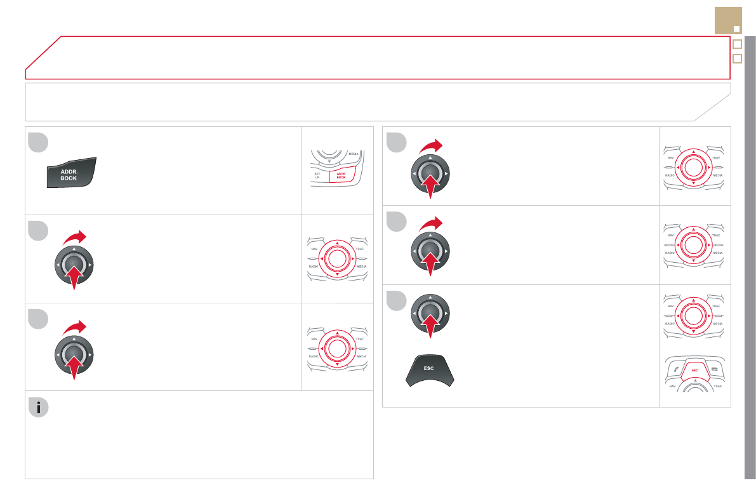Click the tan square page marker

pyautogui.click(x=728, y=21)
